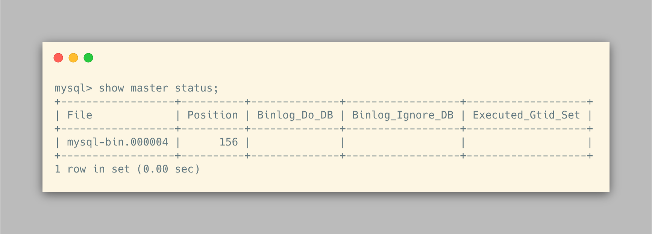Click the empty Binlog_Do_DB data cell

pos(295,142)
